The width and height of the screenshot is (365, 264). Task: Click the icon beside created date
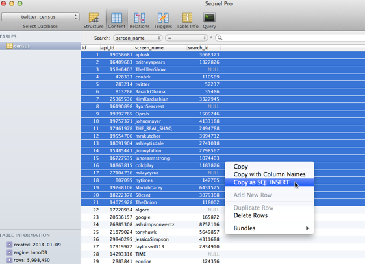pyautogui.click(x=9, y=245)
